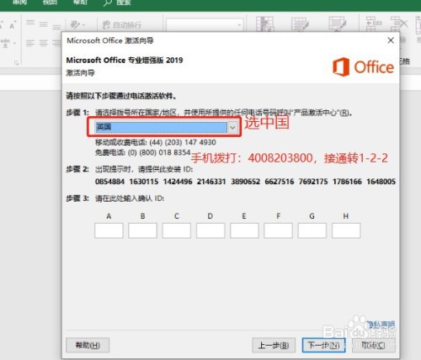Apply align left in Excel ribbon

pyautogui.click(x=30, y=43)
